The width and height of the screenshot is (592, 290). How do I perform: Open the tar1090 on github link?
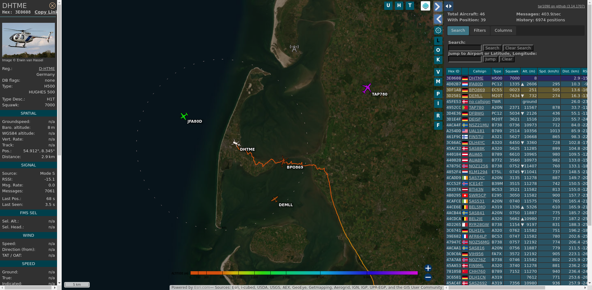[561, 6]
